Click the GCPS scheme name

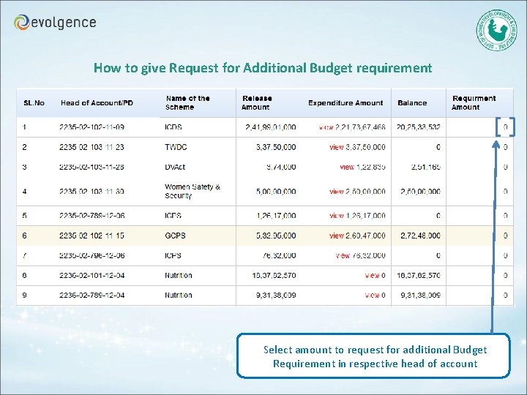click(175, 236)
